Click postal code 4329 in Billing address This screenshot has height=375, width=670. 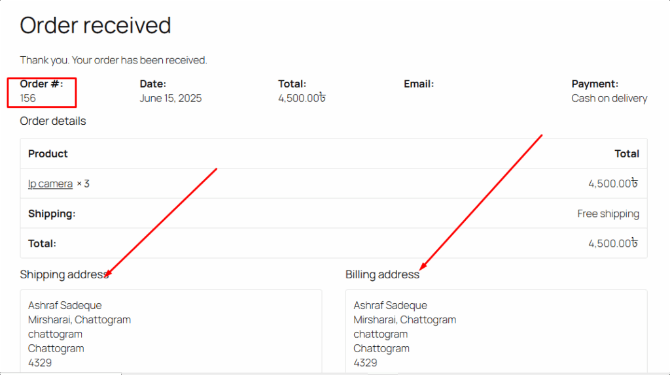(x=365, y=363)
